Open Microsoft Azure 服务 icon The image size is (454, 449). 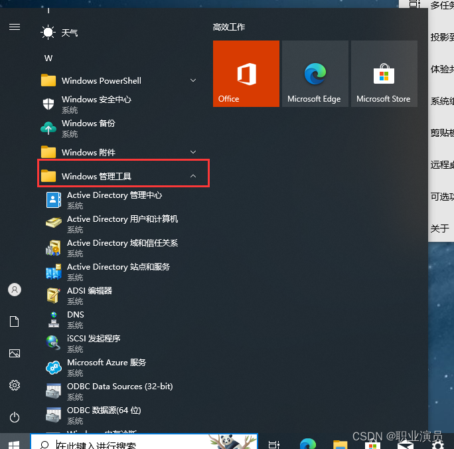[54, 367]
